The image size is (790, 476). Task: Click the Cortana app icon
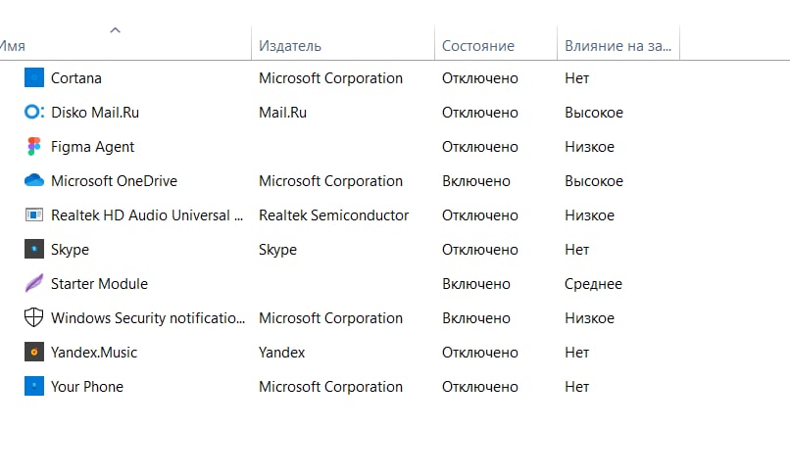34,78
